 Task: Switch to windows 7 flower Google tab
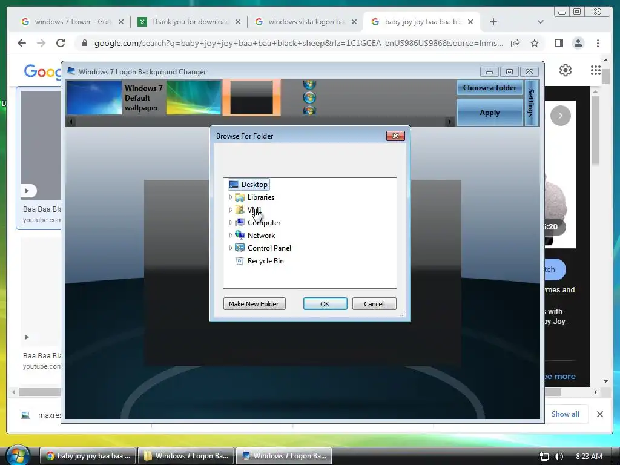(x=73, y=22)
